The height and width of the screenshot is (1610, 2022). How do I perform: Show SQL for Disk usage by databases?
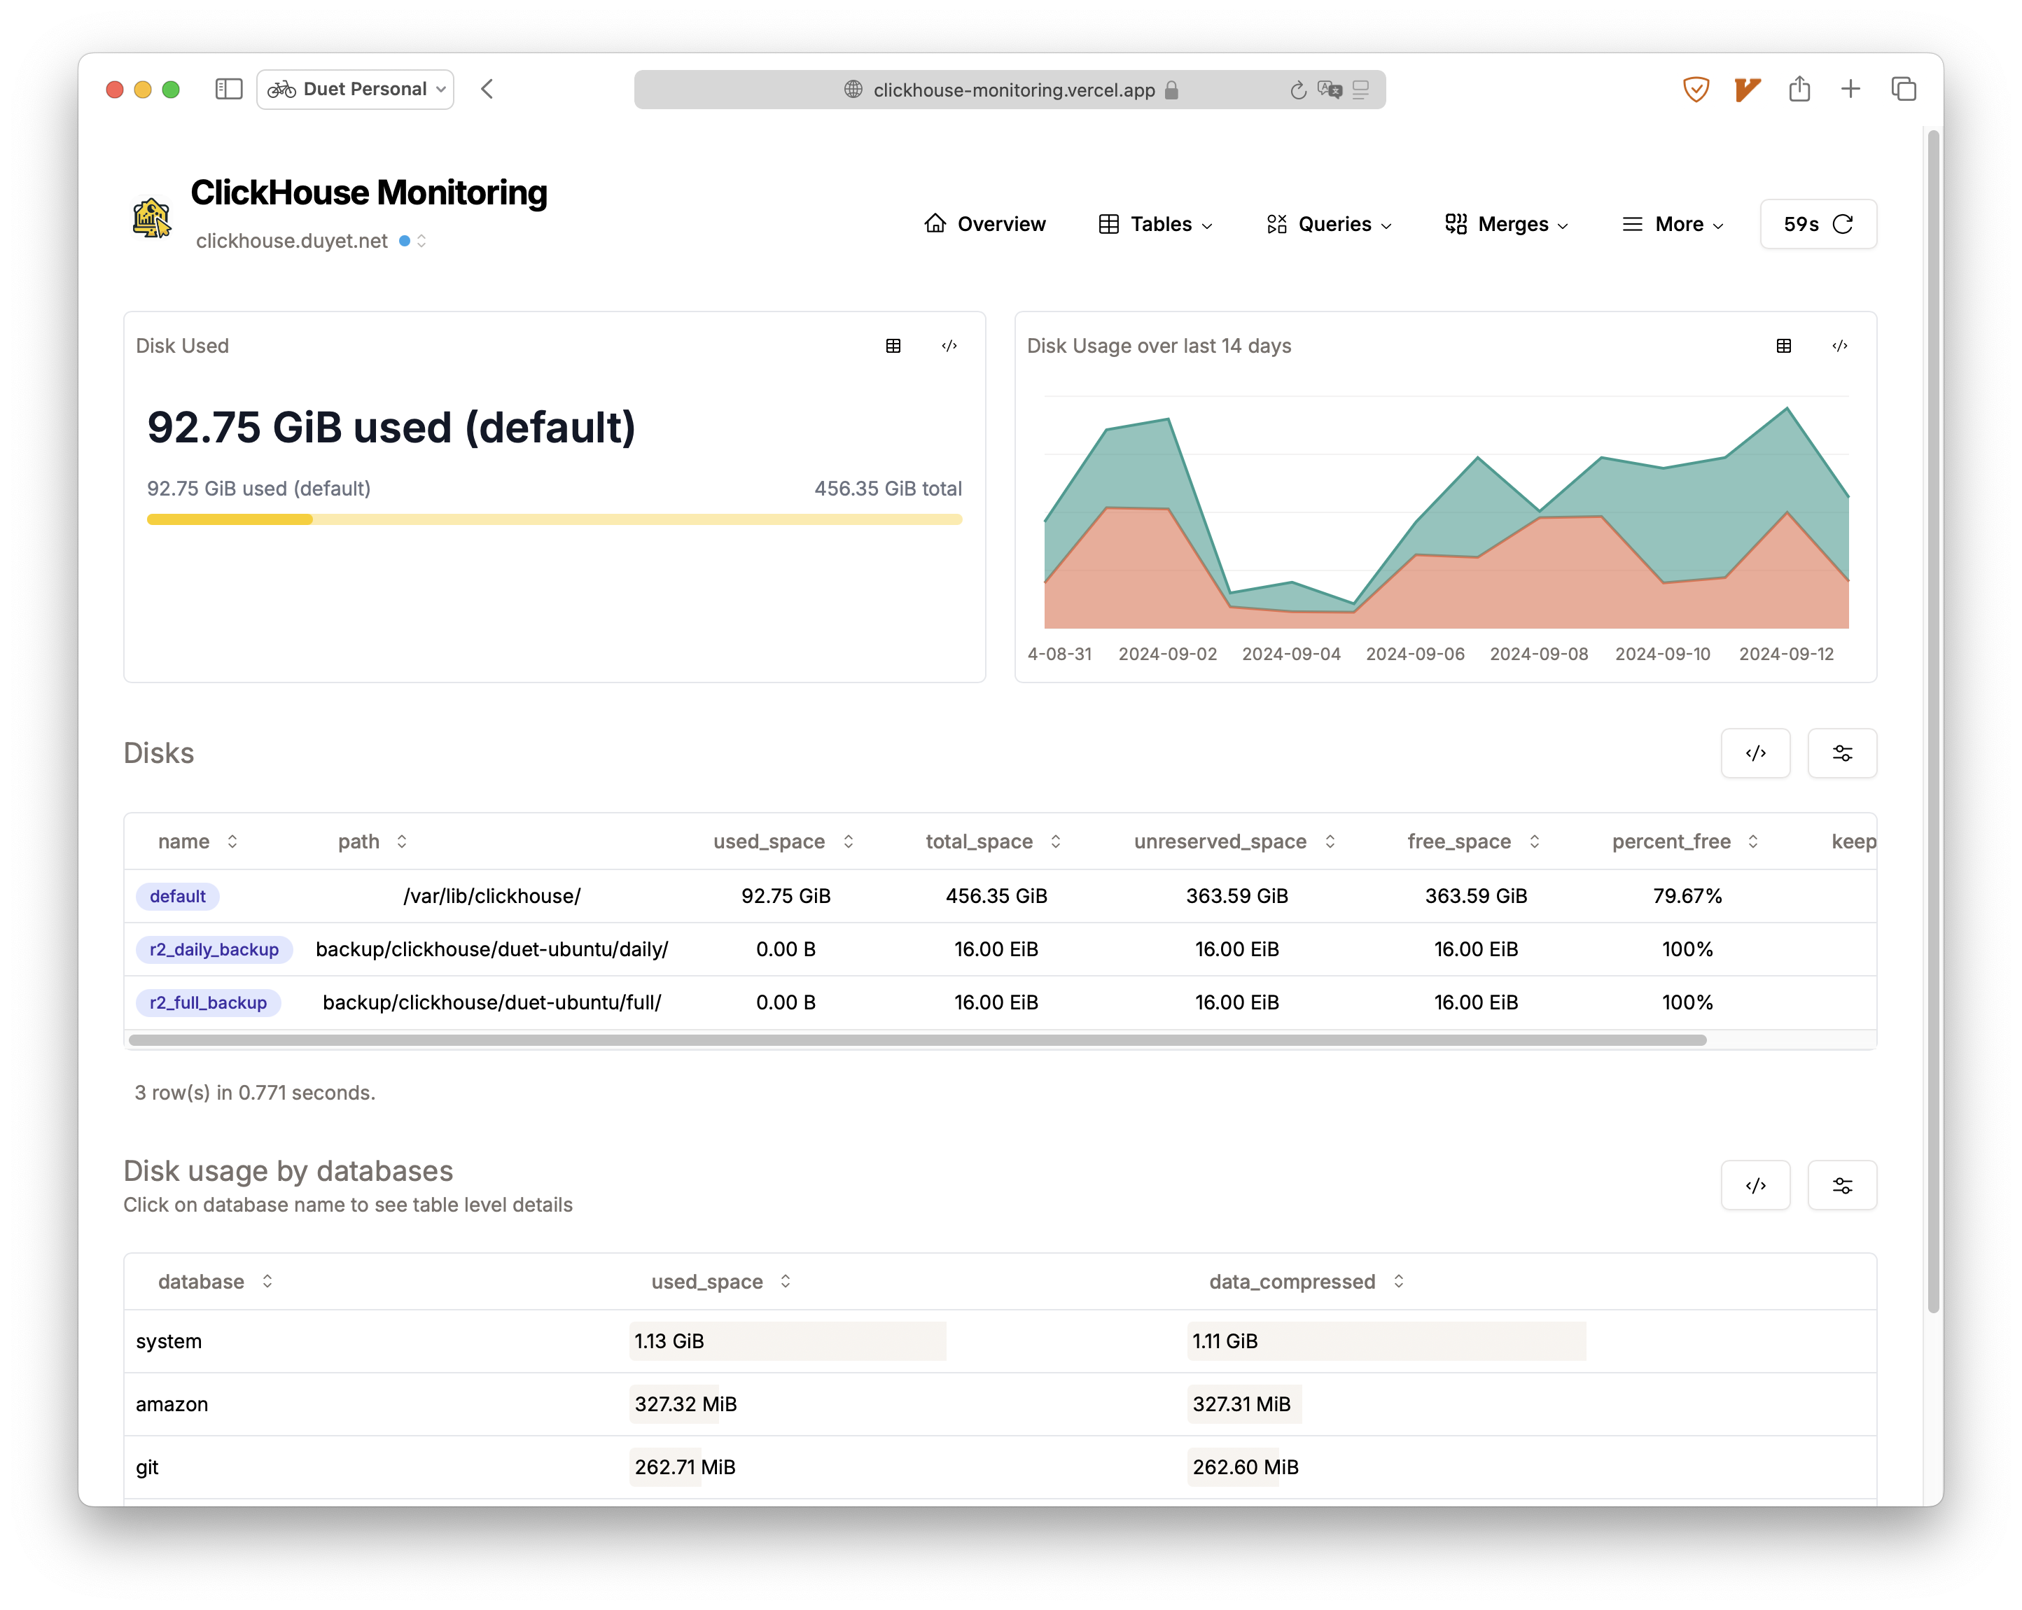tap(1755, 1185)
